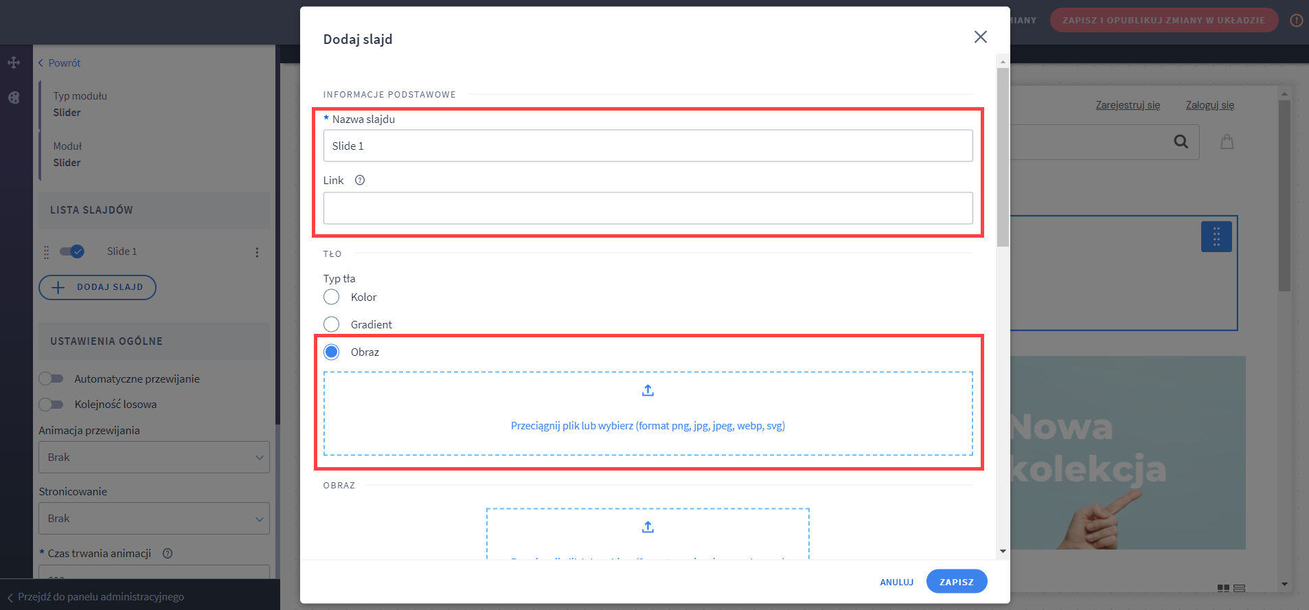Click help icon beside Czas trwania animacji
The image size is (1309, 610).
click(168, 554)
